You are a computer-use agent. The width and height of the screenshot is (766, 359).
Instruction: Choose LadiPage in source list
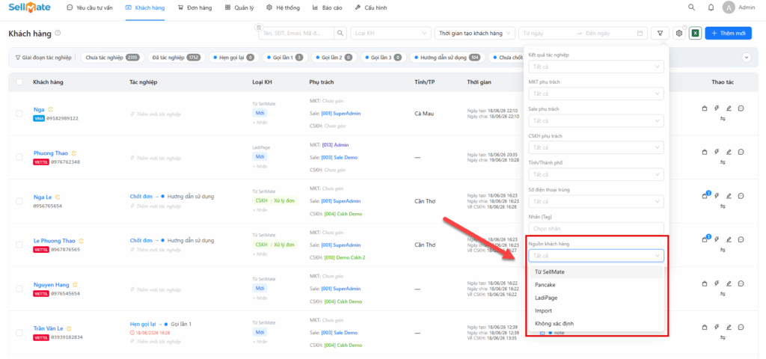[x=596, y=298]
